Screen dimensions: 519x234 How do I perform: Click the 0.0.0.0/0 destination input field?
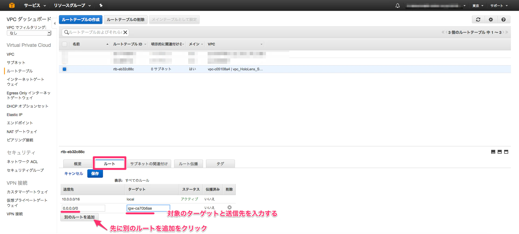click(84, 208)
